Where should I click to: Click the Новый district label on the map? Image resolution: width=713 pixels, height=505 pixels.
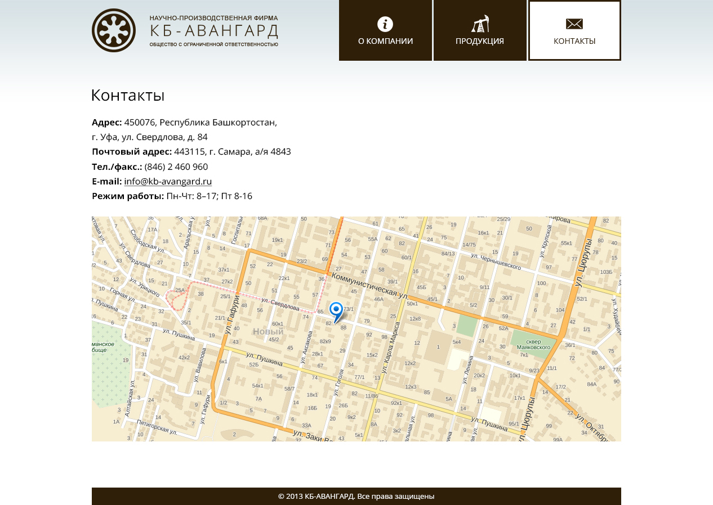(268, 332)
